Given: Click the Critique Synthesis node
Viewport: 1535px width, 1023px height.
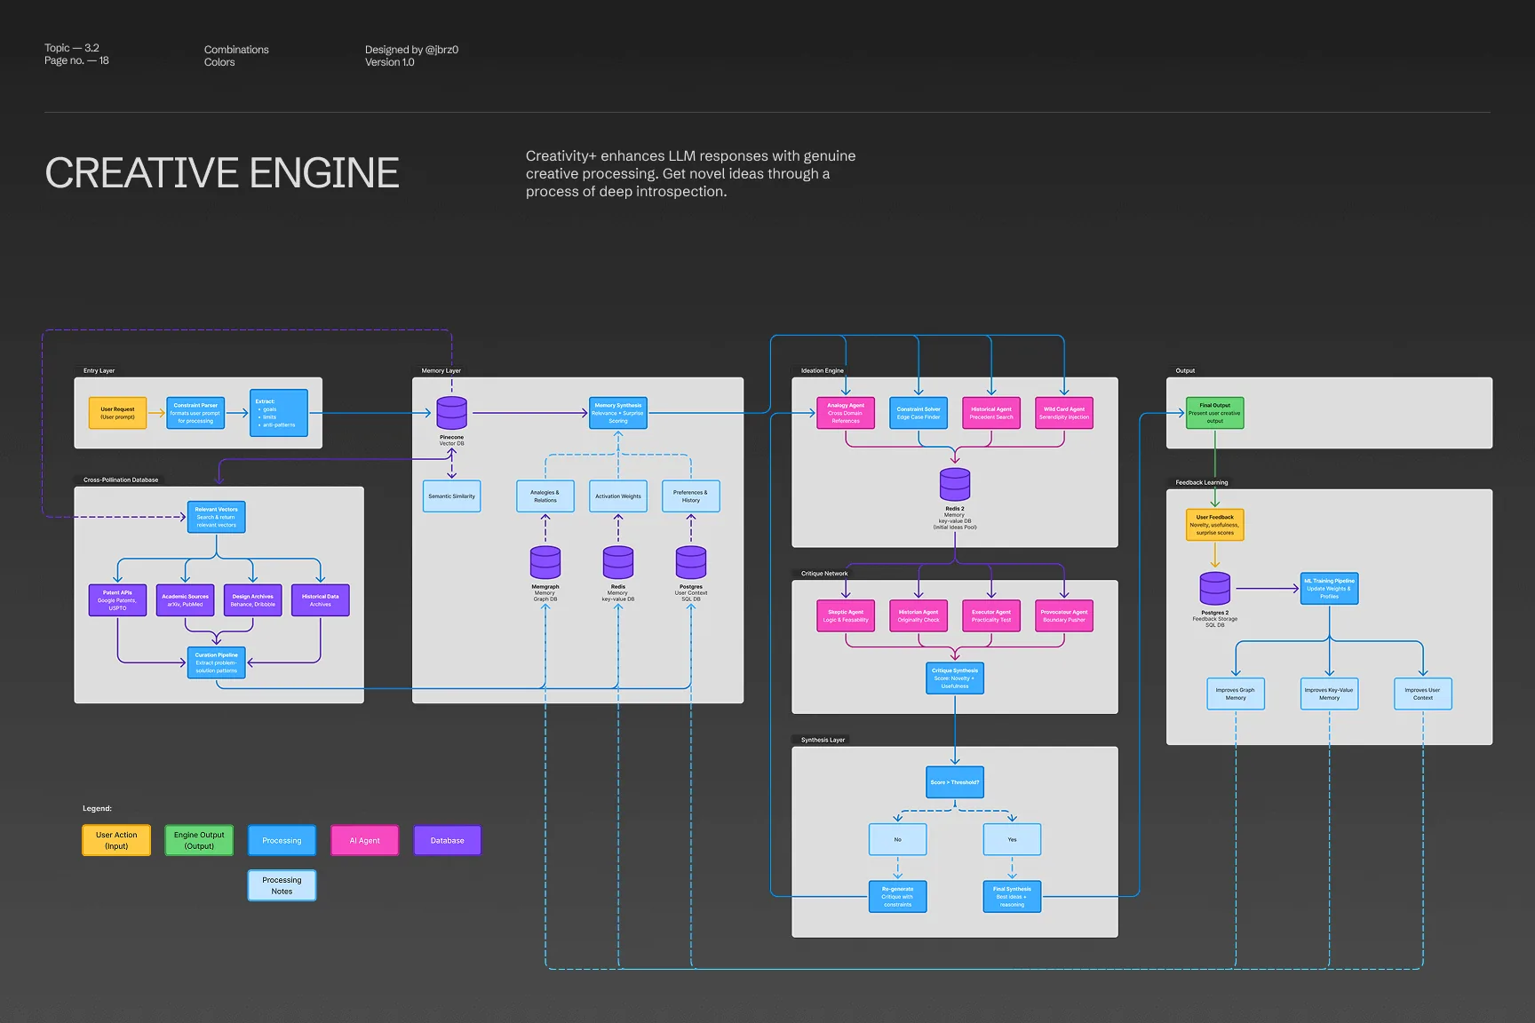Looking at the screenshot, I should [955, 678].
